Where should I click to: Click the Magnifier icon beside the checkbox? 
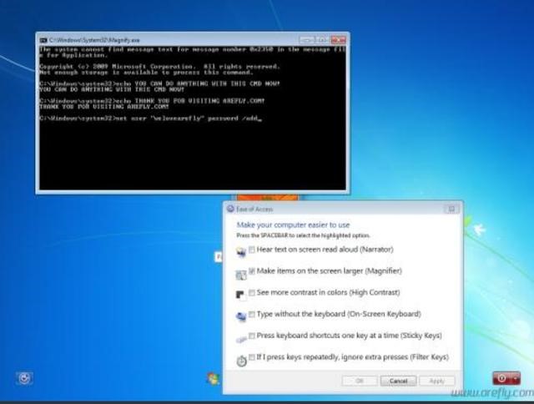click(x=241, y=272)
